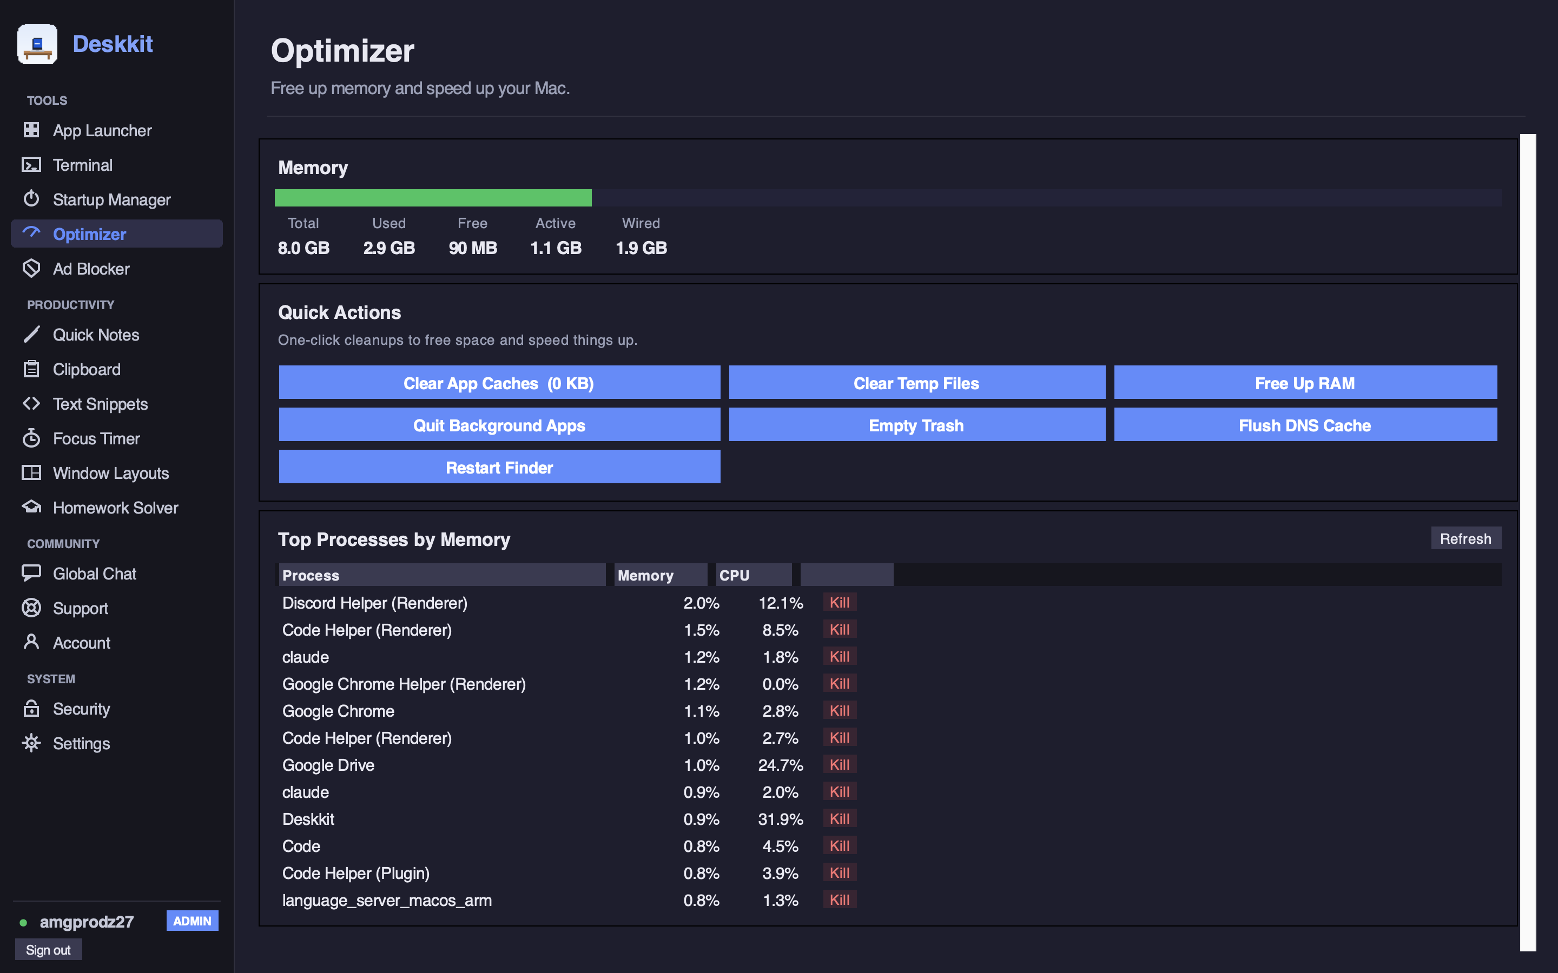Click Quit Background Apps button
Image resolution: width=1558 pixels, height=973 pixels.
(x=499, y=425)
